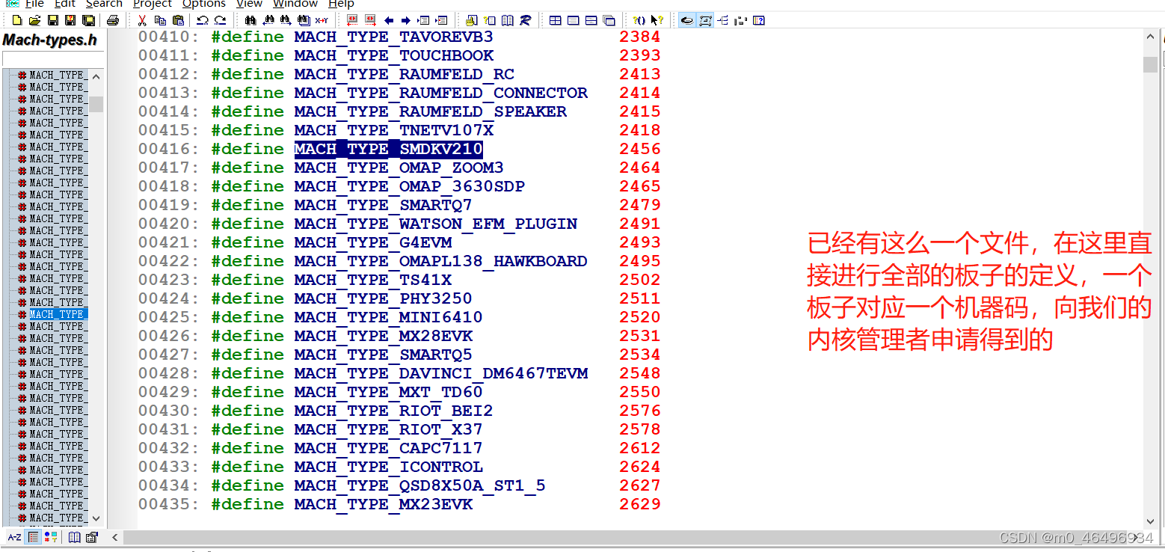Click MACH_TYPE_TOUCHBOOK on line 00411
This screenshot has width=1165, height=552.
[393, 55]
